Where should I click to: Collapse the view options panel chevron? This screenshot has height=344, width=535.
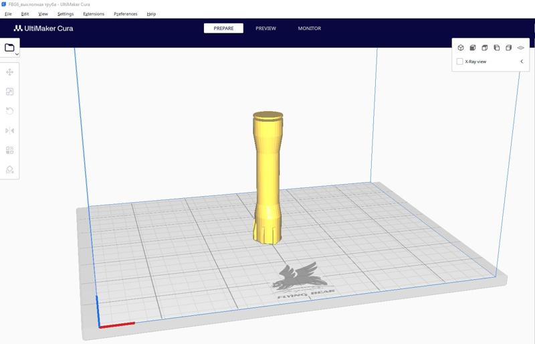(x=522, y=62)
